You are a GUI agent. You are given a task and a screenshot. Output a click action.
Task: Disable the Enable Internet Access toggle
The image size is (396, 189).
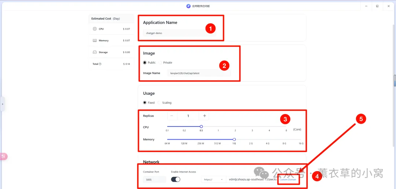point(176,179)
